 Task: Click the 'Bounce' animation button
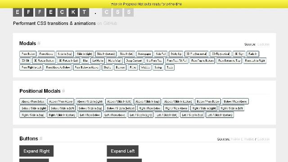120,67
